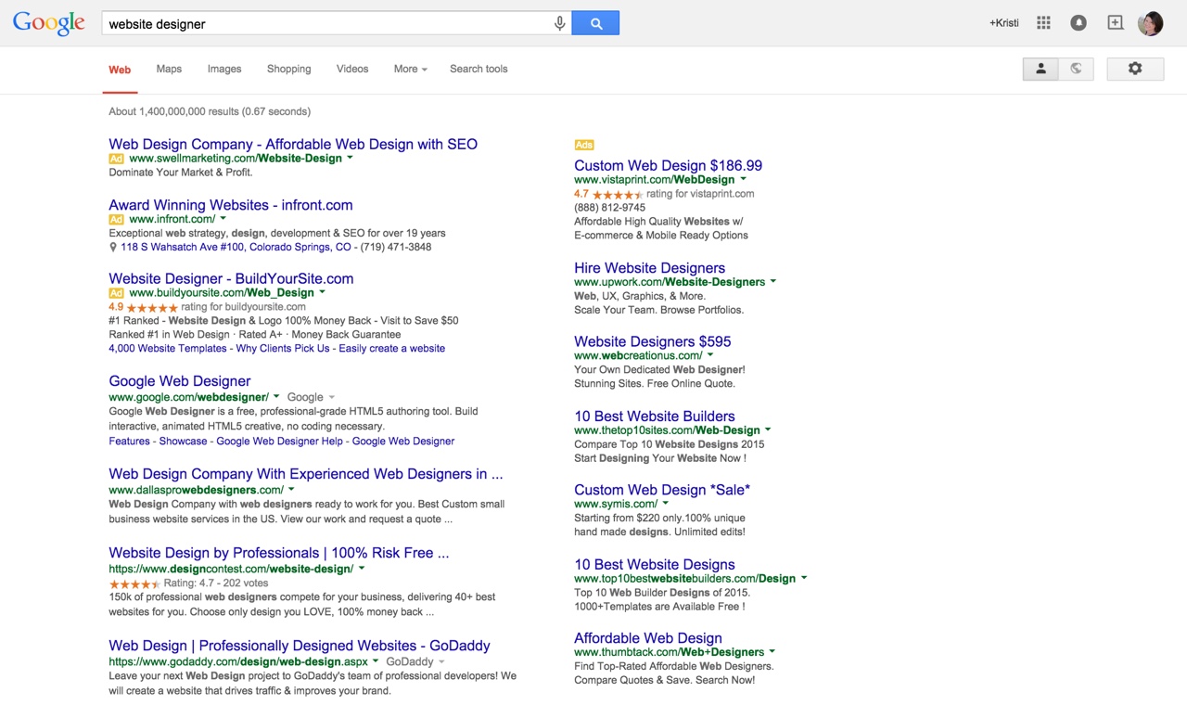This screenshot has height=705, width=1187.
Task: Open Website Designers $595 ad
Action: 653,341
